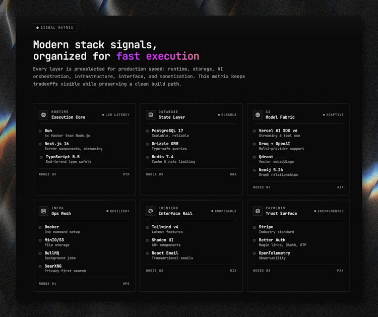Viewport: 378px width, 317px height.
Task: Click the 'fast execution' gradient heading text
Action: point(158,56)
